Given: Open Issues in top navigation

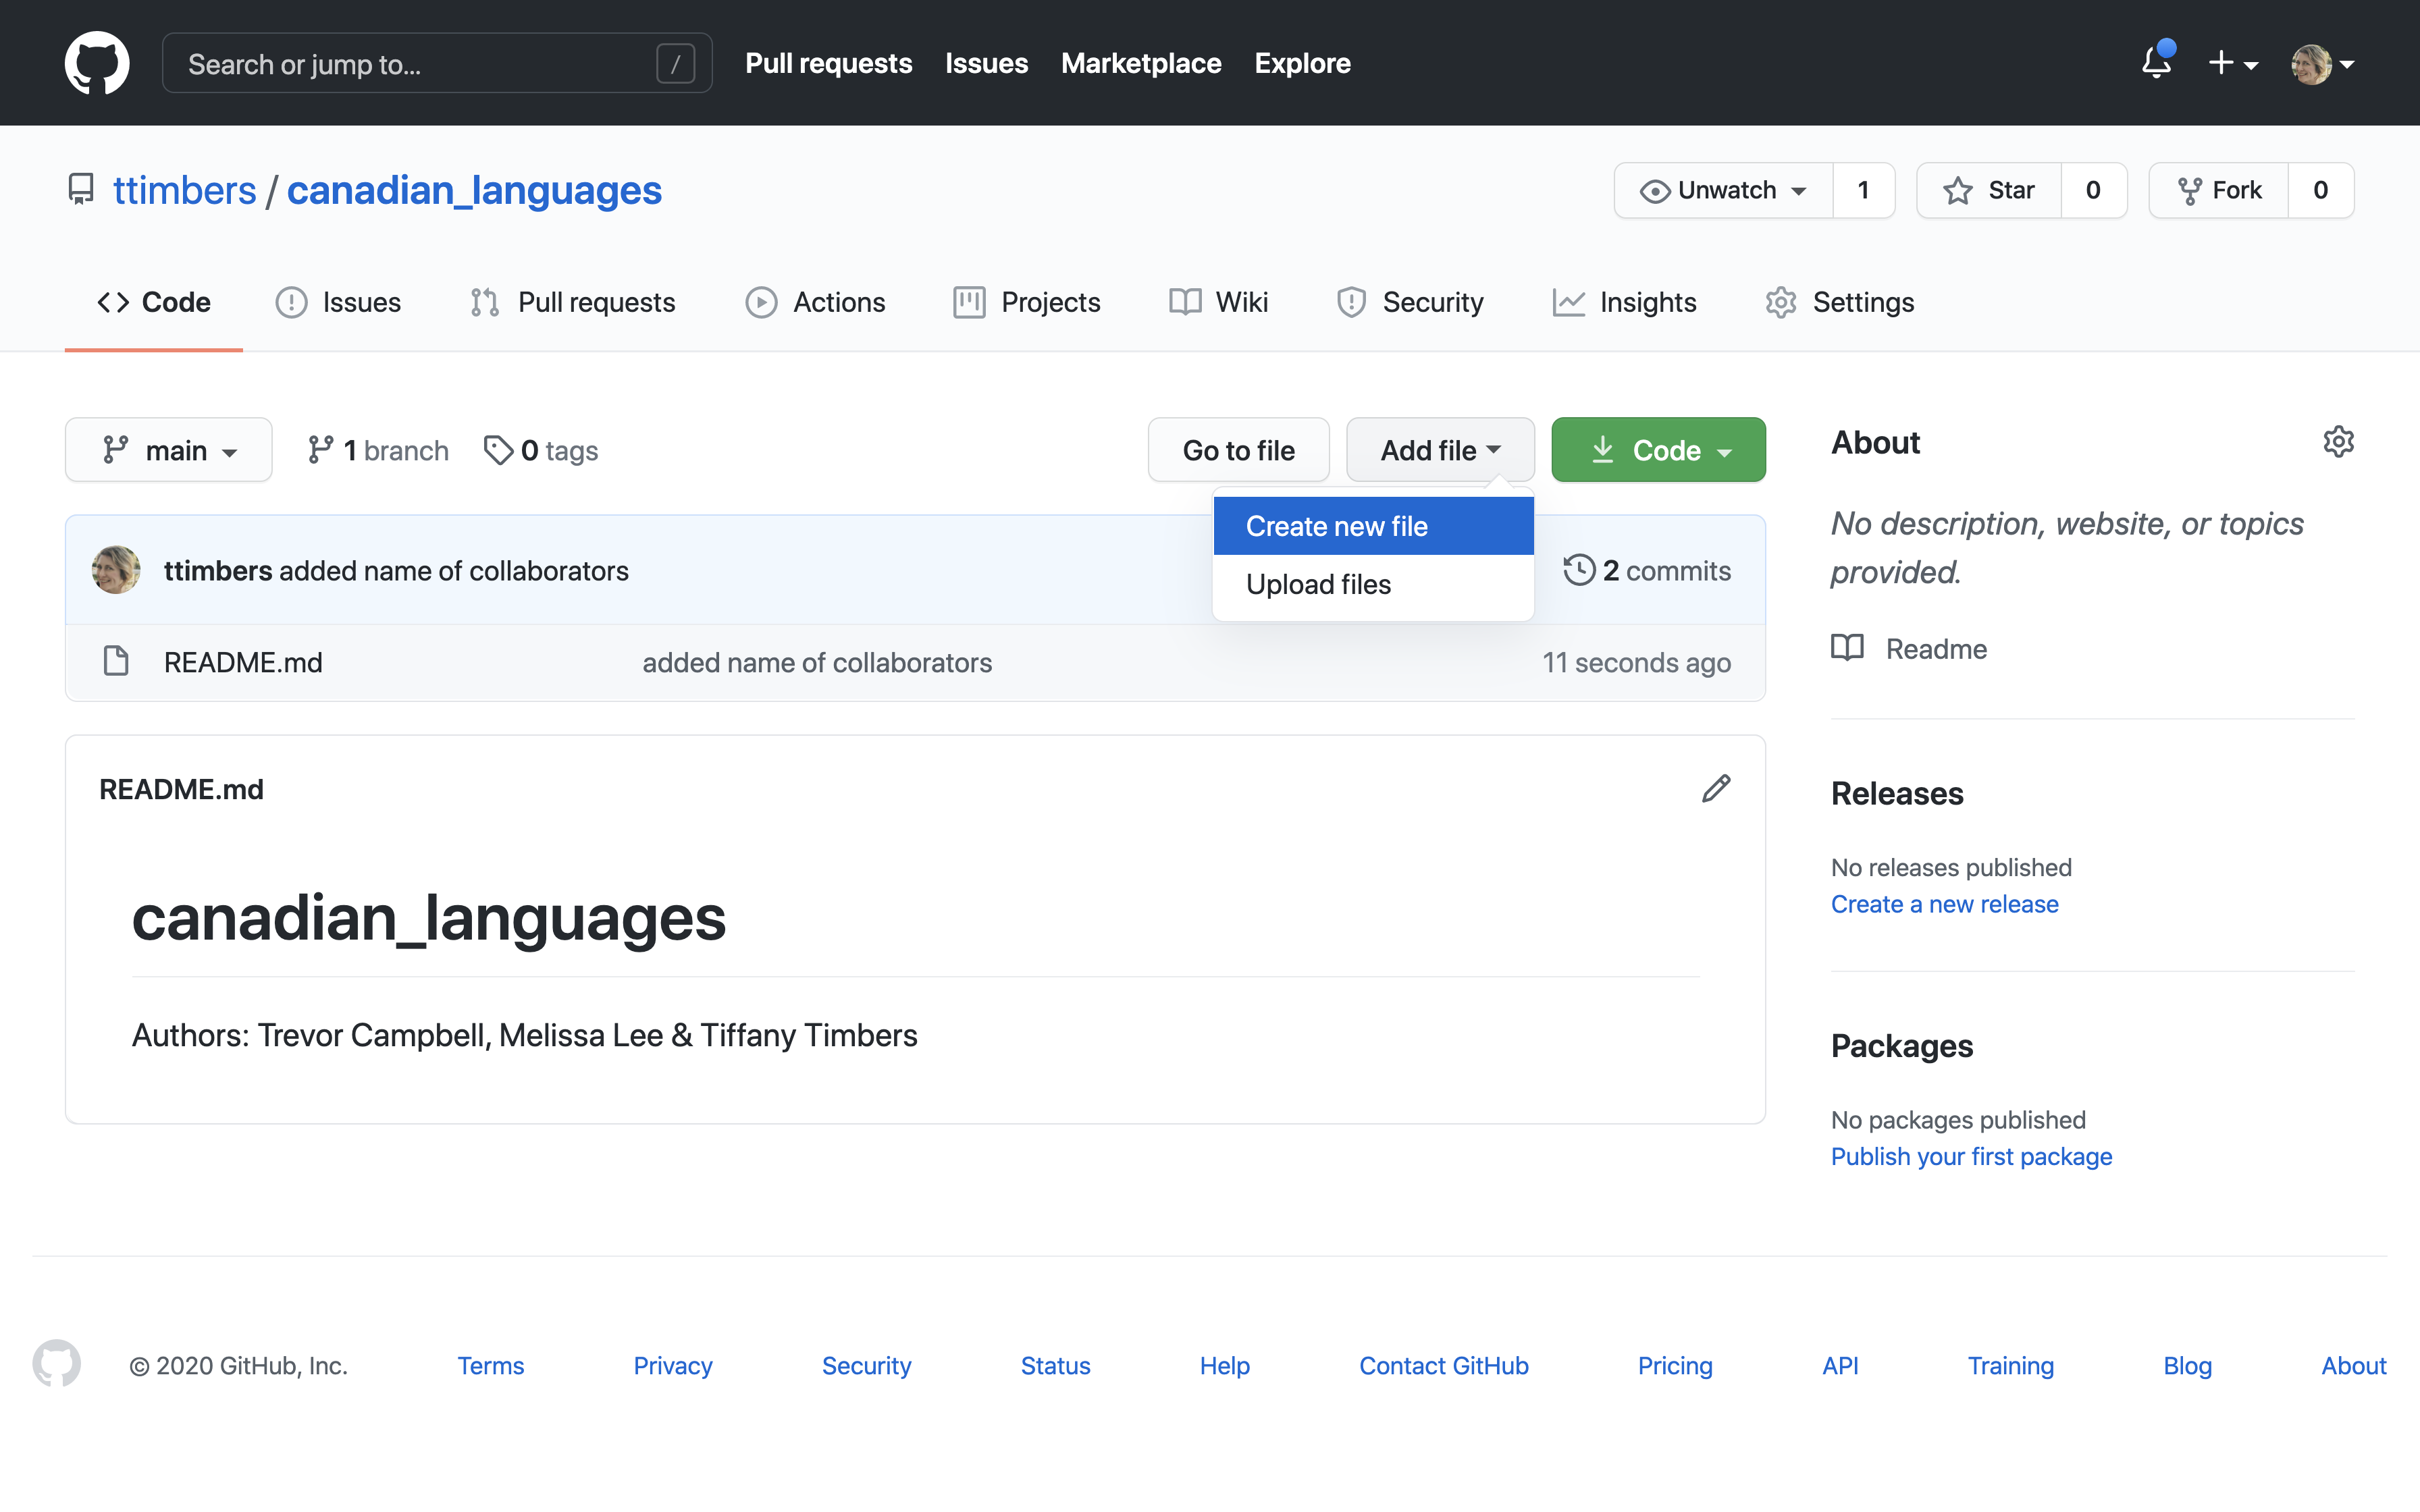Looking at the screenshot, I should coord(986,63).
